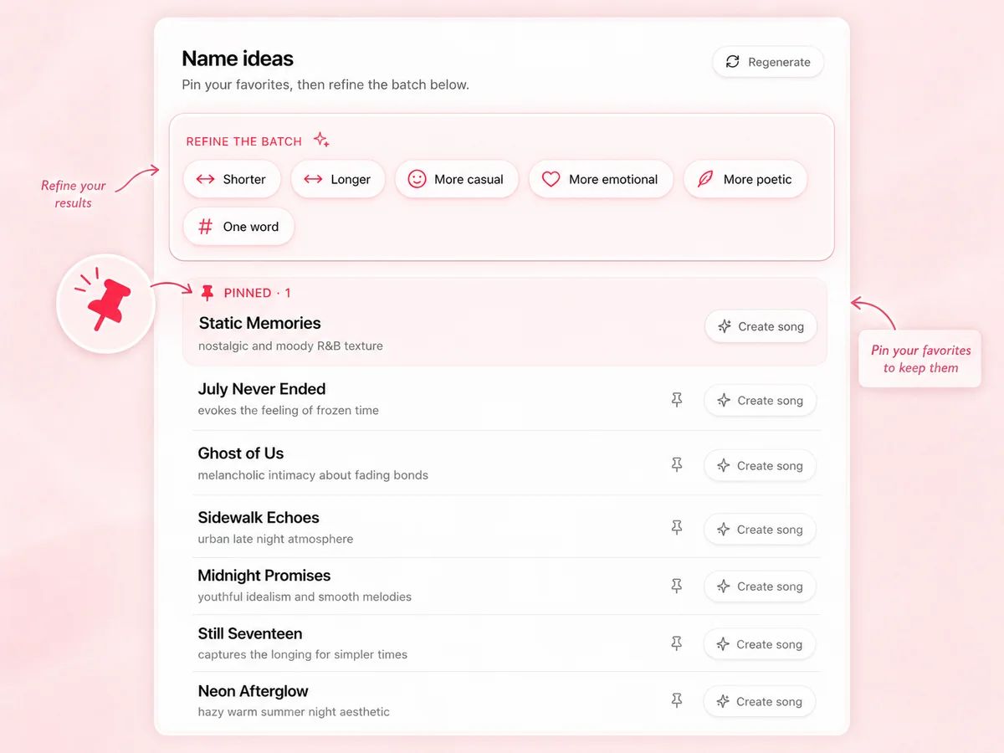This screenshot has height=753, width=1004.
Task: Create song for Neon Afterglow
Action: tap(760, 702)
